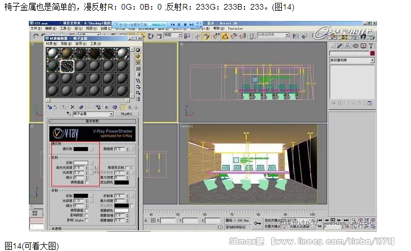Image resolution: width=411 pixels, height=251 pixels.
Task: Click the 烟雾颜色 white color swatch
Action: point(122,210)
